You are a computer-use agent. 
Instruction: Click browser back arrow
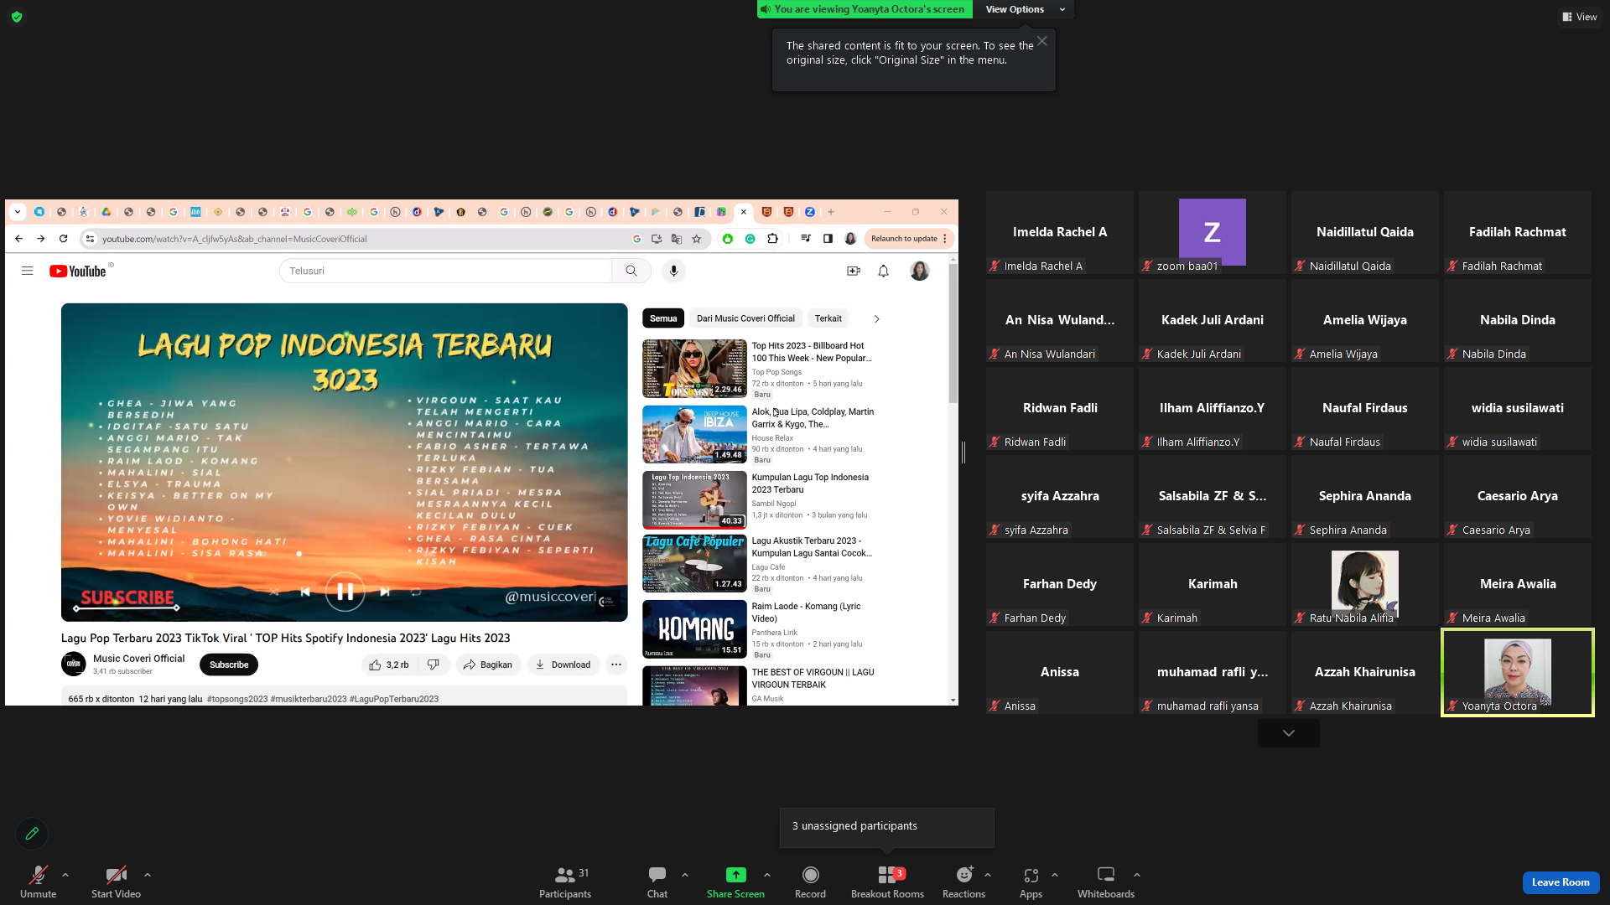click(18, 239)
